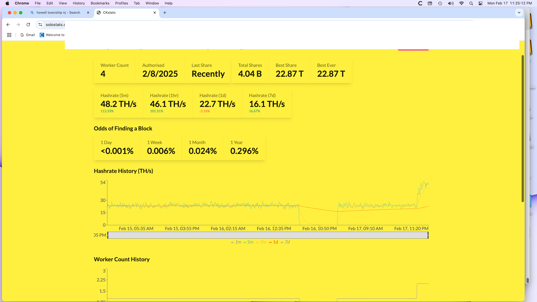Viewport: 537px width, 302px height.
Task: Open Time Machine status icon
Action: click(x=440, y=3)
